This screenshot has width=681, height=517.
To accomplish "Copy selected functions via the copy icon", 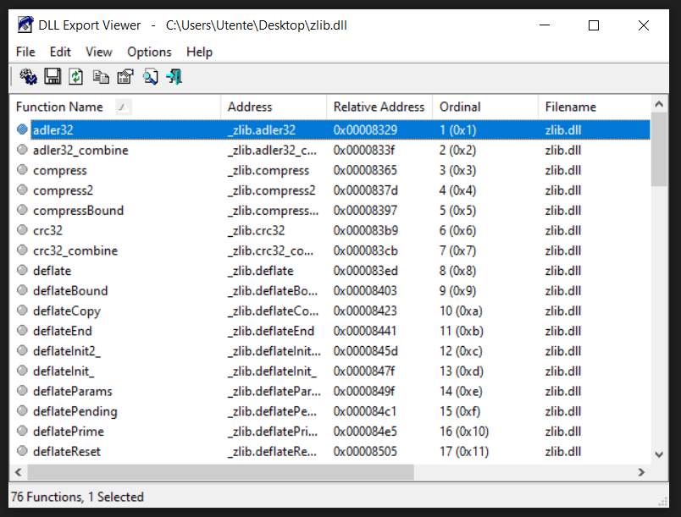I will pyautogui.click(x=100, y=76).
